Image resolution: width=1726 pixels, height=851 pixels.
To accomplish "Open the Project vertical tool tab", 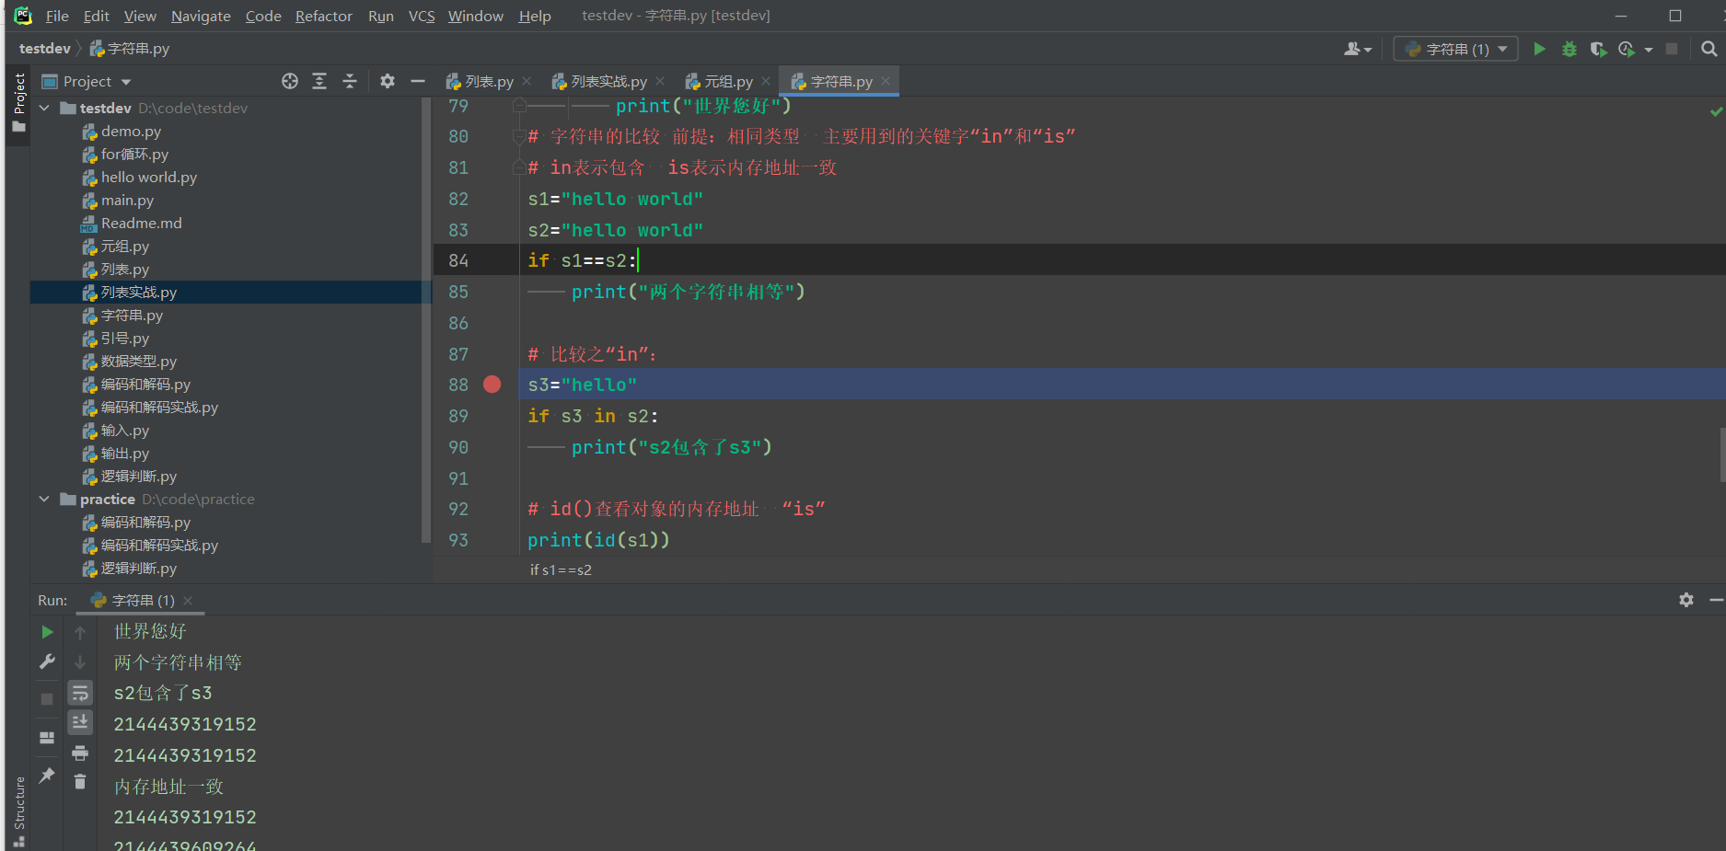I will [19, 102].
